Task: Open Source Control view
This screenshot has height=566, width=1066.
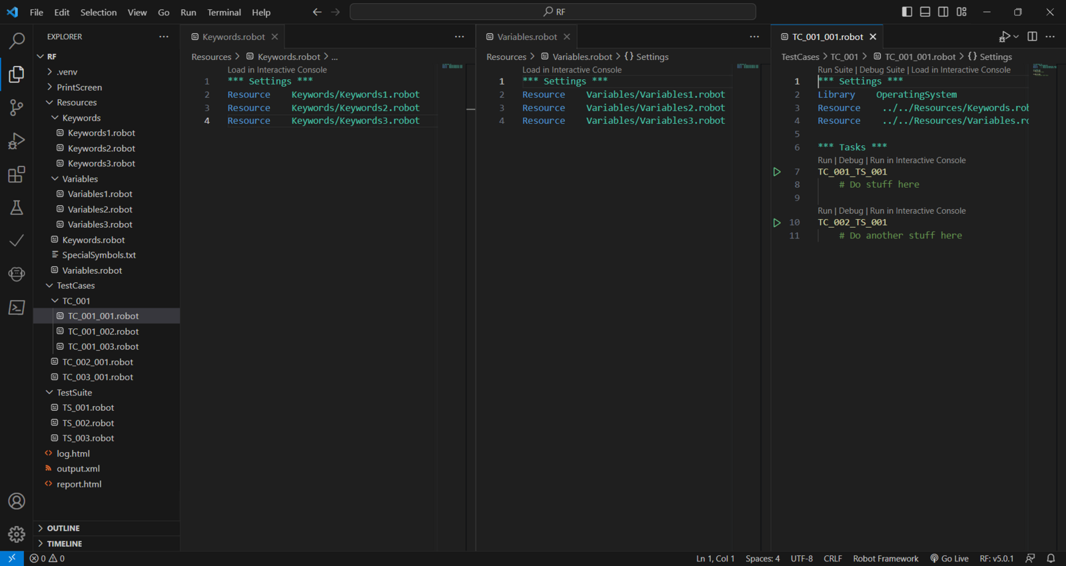Action: tap(17, 107)
